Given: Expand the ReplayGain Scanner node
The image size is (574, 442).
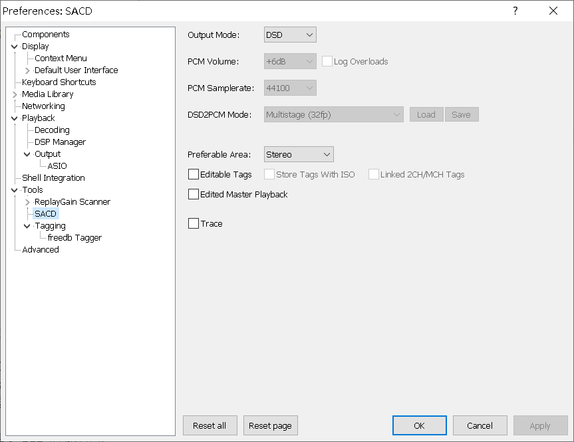Looking at the screenshot, I should pyautogui.click(x=27, y=202).
